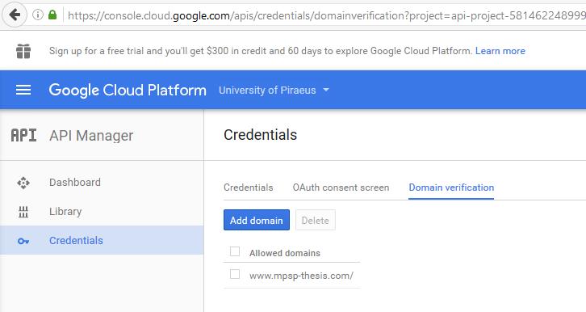Click the browser address bar URL

(326, 15)
